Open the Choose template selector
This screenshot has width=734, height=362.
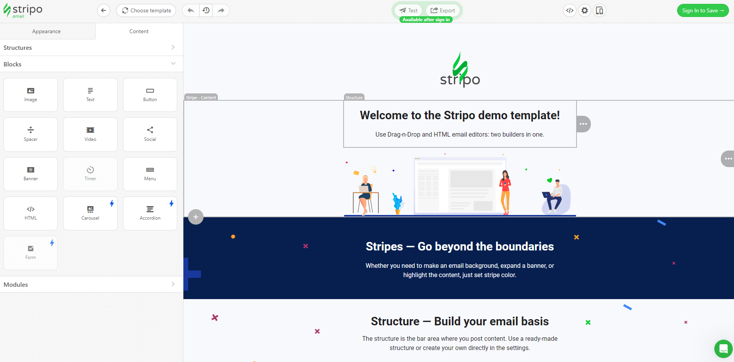[x=146, y=10]
